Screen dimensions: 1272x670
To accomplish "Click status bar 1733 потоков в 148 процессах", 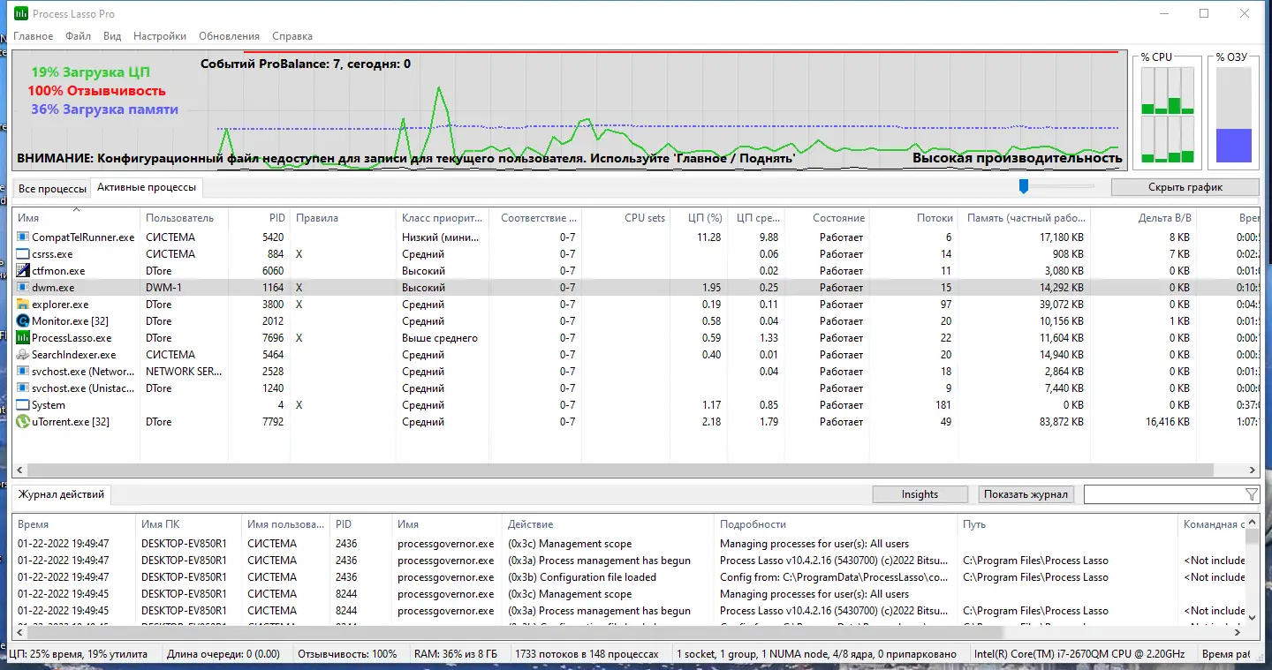I will [x=587, y=654].
